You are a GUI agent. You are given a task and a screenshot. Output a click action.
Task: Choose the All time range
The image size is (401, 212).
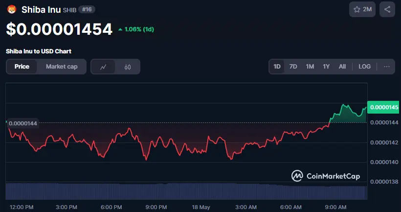click(x=342, y=67)
